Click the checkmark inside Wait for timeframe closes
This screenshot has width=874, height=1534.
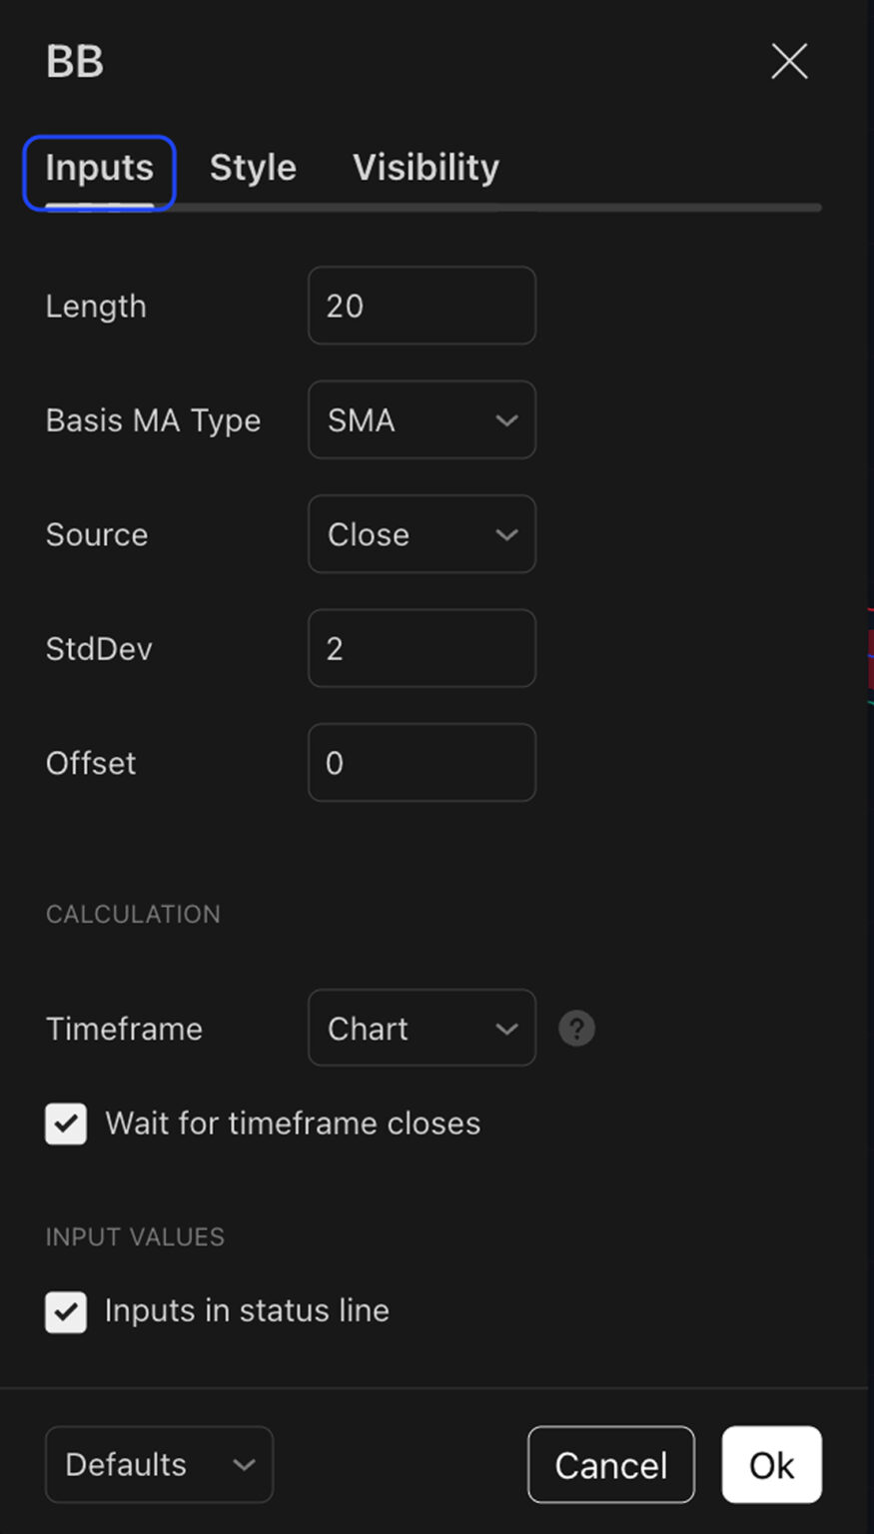coord(65,1124)
